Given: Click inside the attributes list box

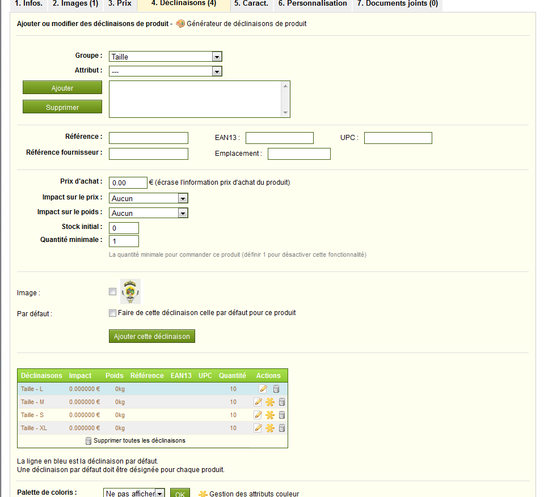Looking at the screenshot, I should coord(195,100).
